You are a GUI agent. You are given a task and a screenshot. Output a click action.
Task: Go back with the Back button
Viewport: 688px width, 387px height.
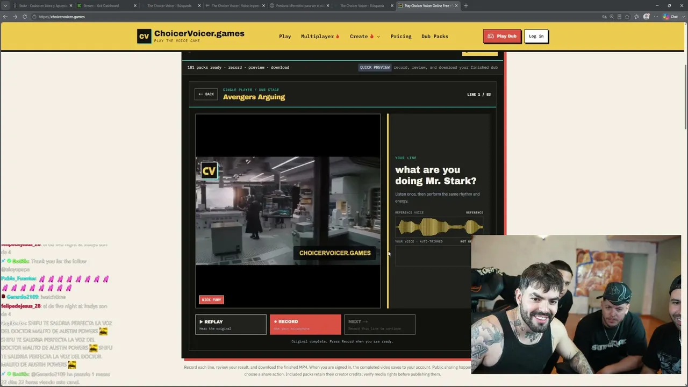pos(206,94)
